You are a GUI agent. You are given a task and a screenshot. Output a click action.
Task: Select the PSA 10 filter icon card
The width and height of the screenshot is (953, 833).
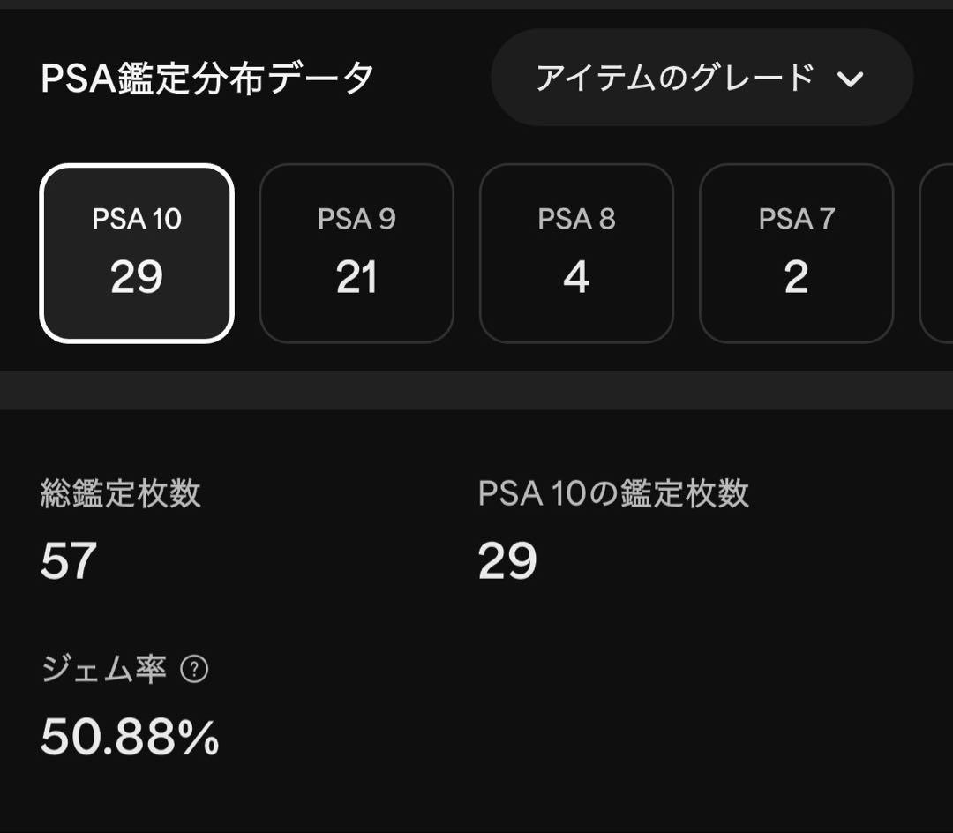[137, 251]
